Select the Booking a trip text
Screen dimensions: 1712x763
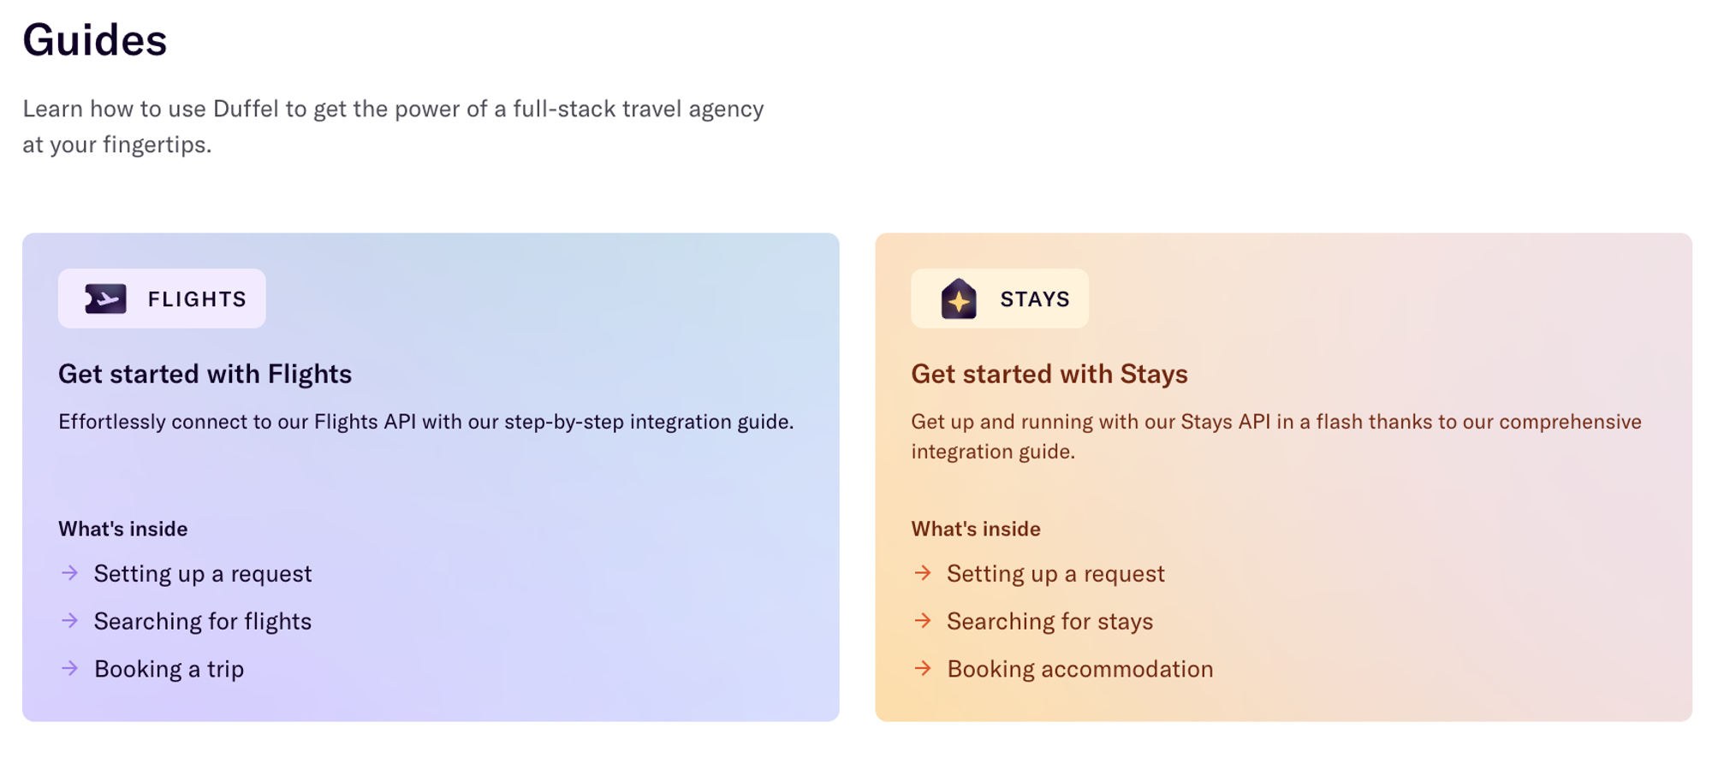pos(169,669)
